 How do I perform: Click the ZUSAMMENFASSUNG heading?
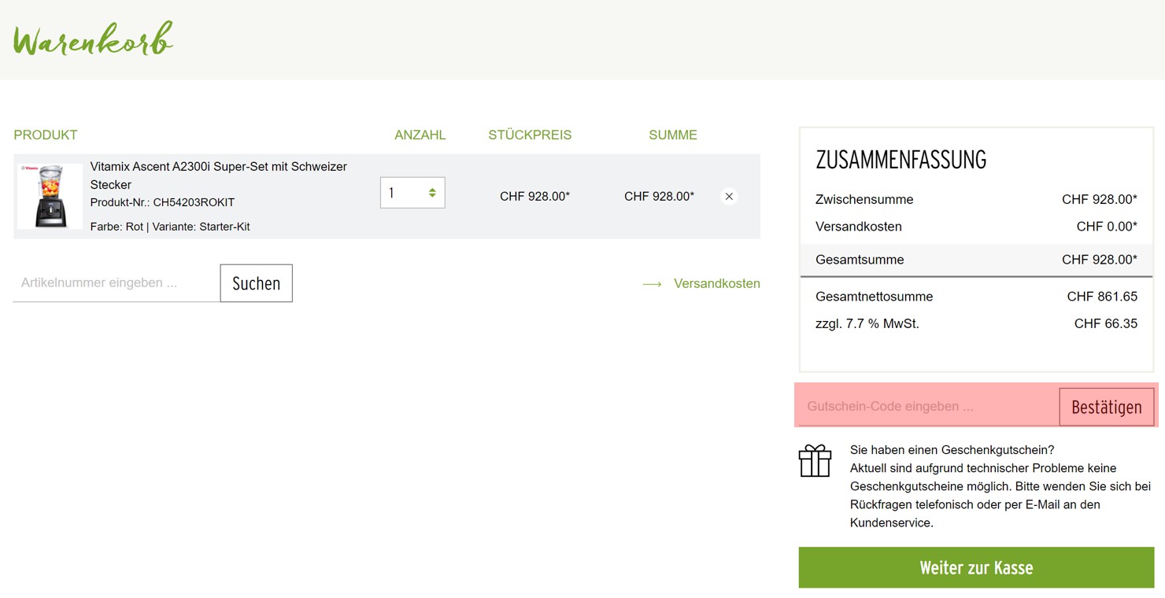click(x=901, y=160)
